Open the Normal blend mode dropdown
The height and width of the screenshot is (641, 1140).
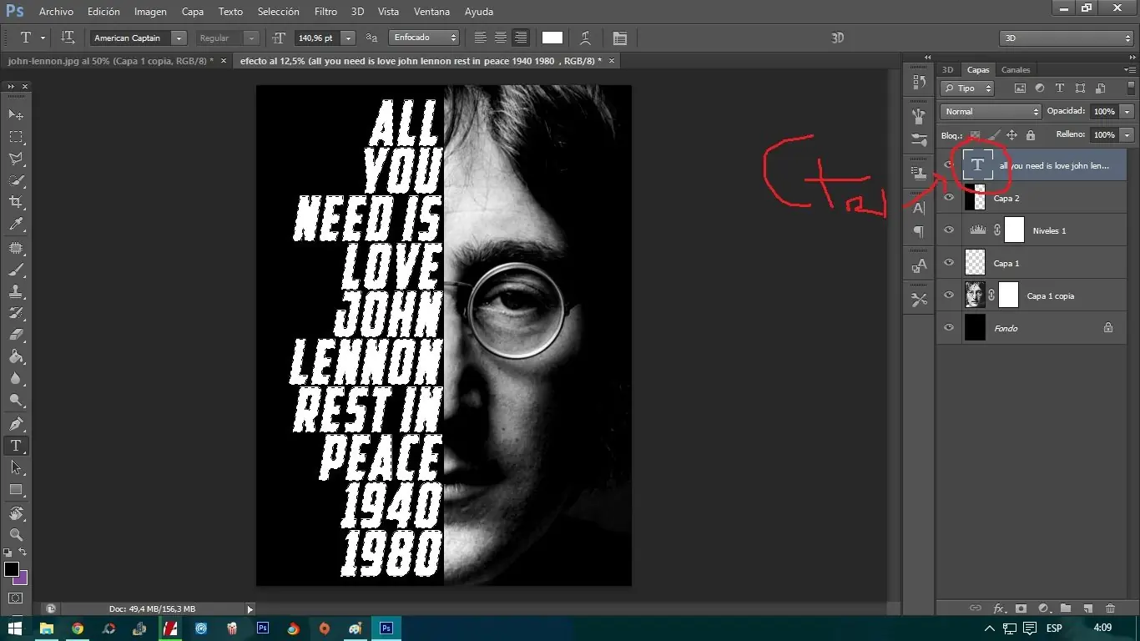pyautogui.click(x=989, y=111)
